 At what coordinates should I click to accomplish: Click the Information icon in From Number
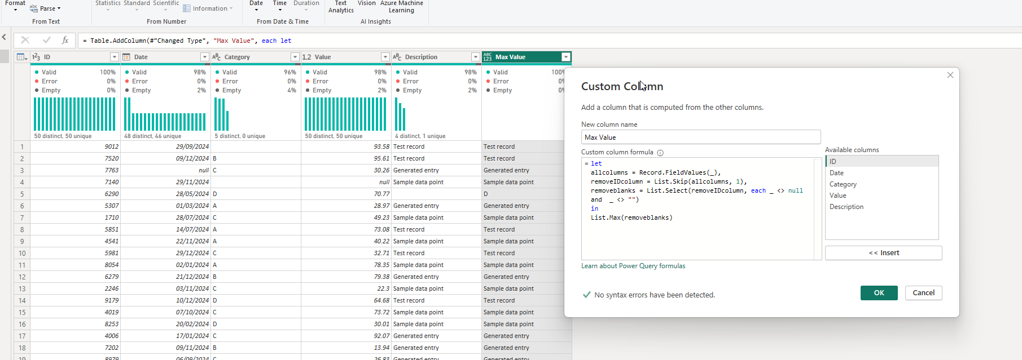point(187,8)
